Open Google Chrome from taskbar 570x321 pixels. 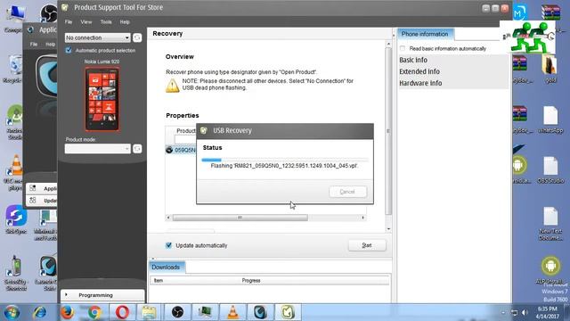[x=94, y=313]
